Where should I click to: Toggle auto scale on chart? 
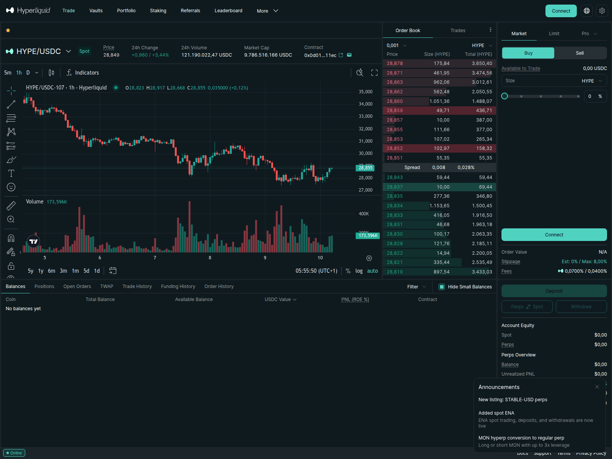click(x=373, y=271)
